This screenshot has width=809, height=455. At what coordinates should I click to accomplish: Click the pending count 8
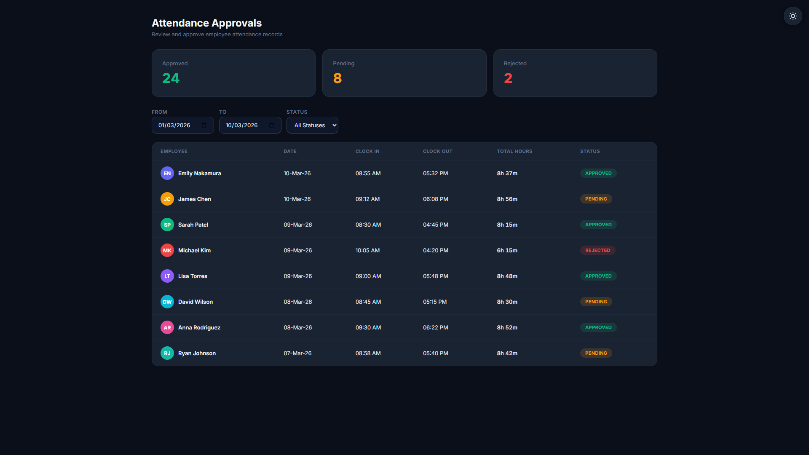pos(338,78)
